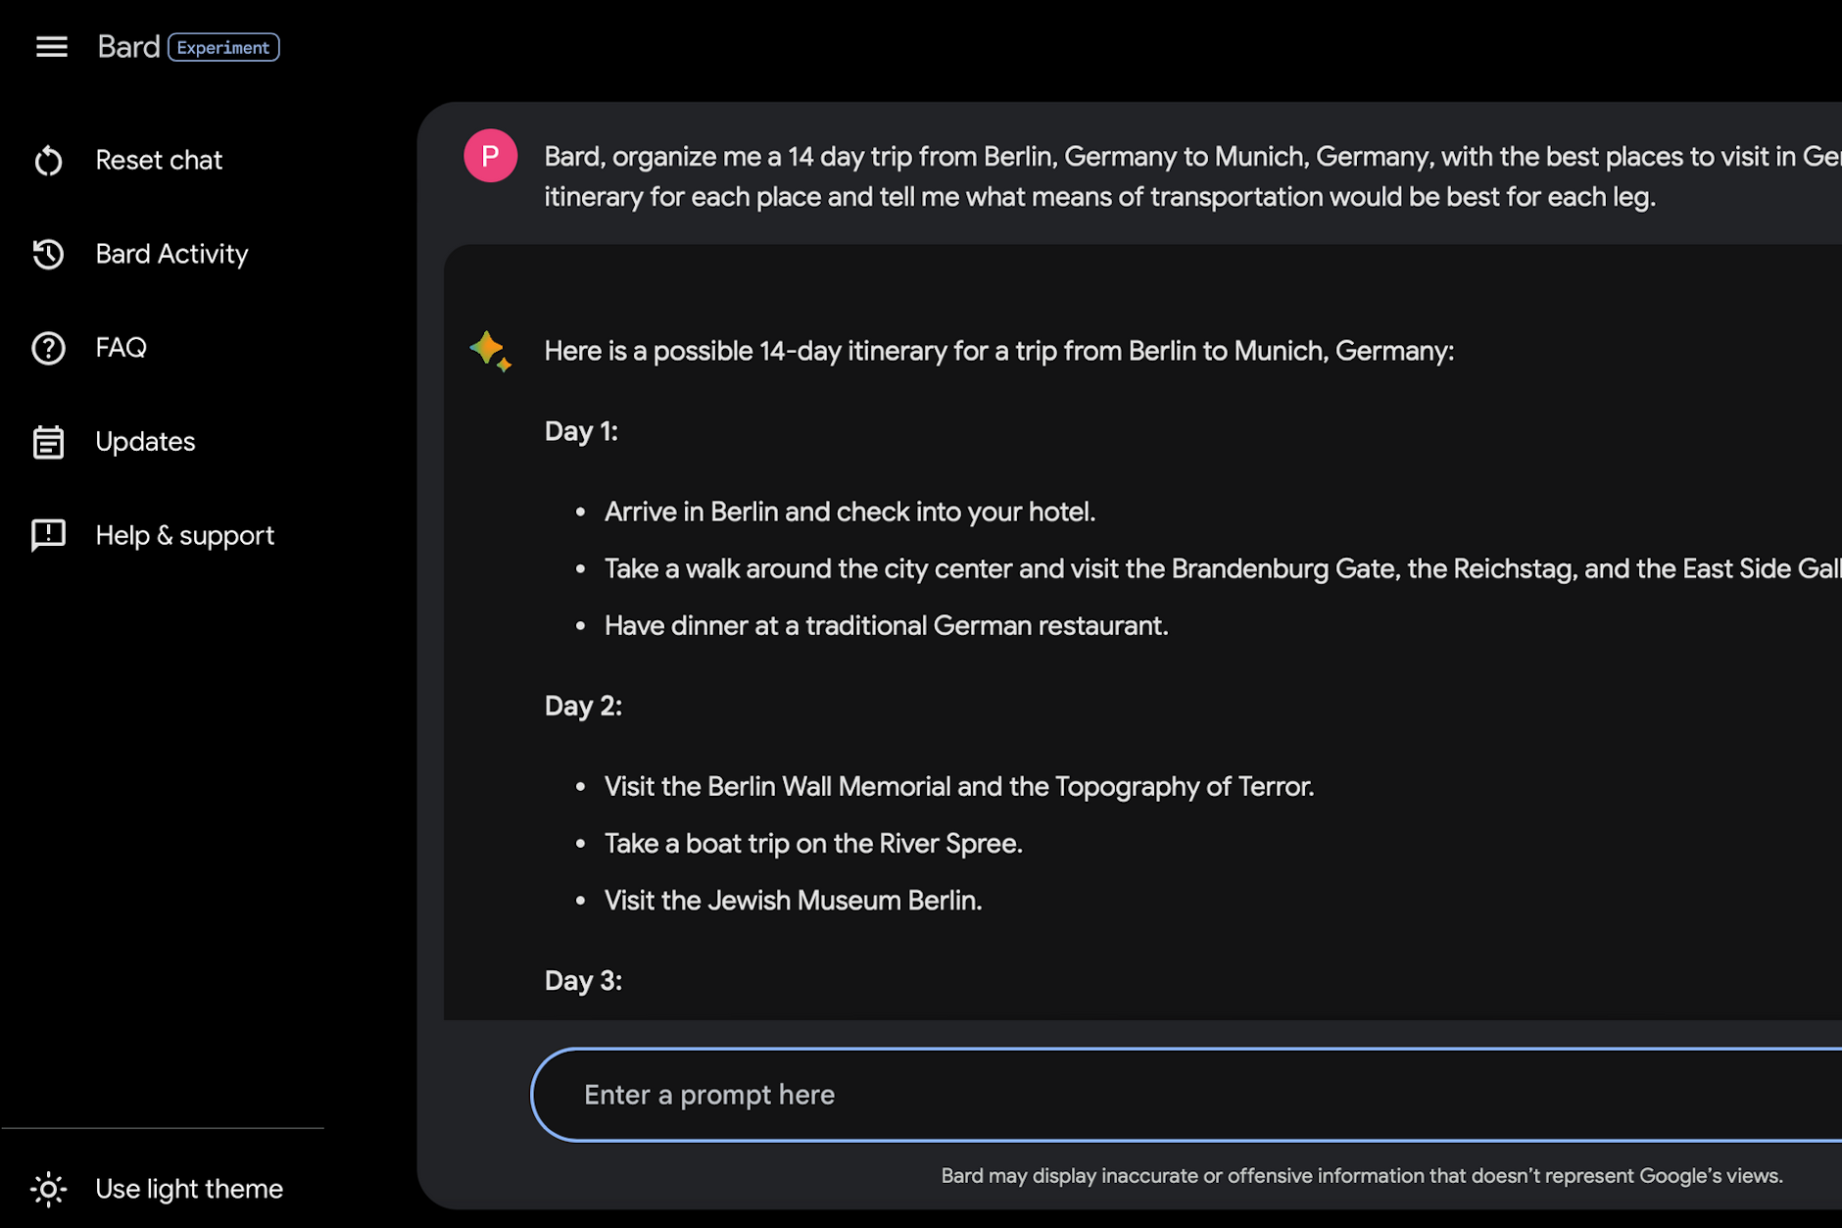Click the Bard sparkle response icon
1842x1228 pixels.
point(490,351)
